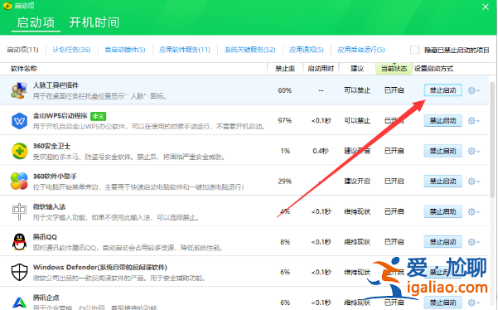Click the vertical list scrollbar
The image size is (498, 310).
pyautogui.click(x=492, y=140)
